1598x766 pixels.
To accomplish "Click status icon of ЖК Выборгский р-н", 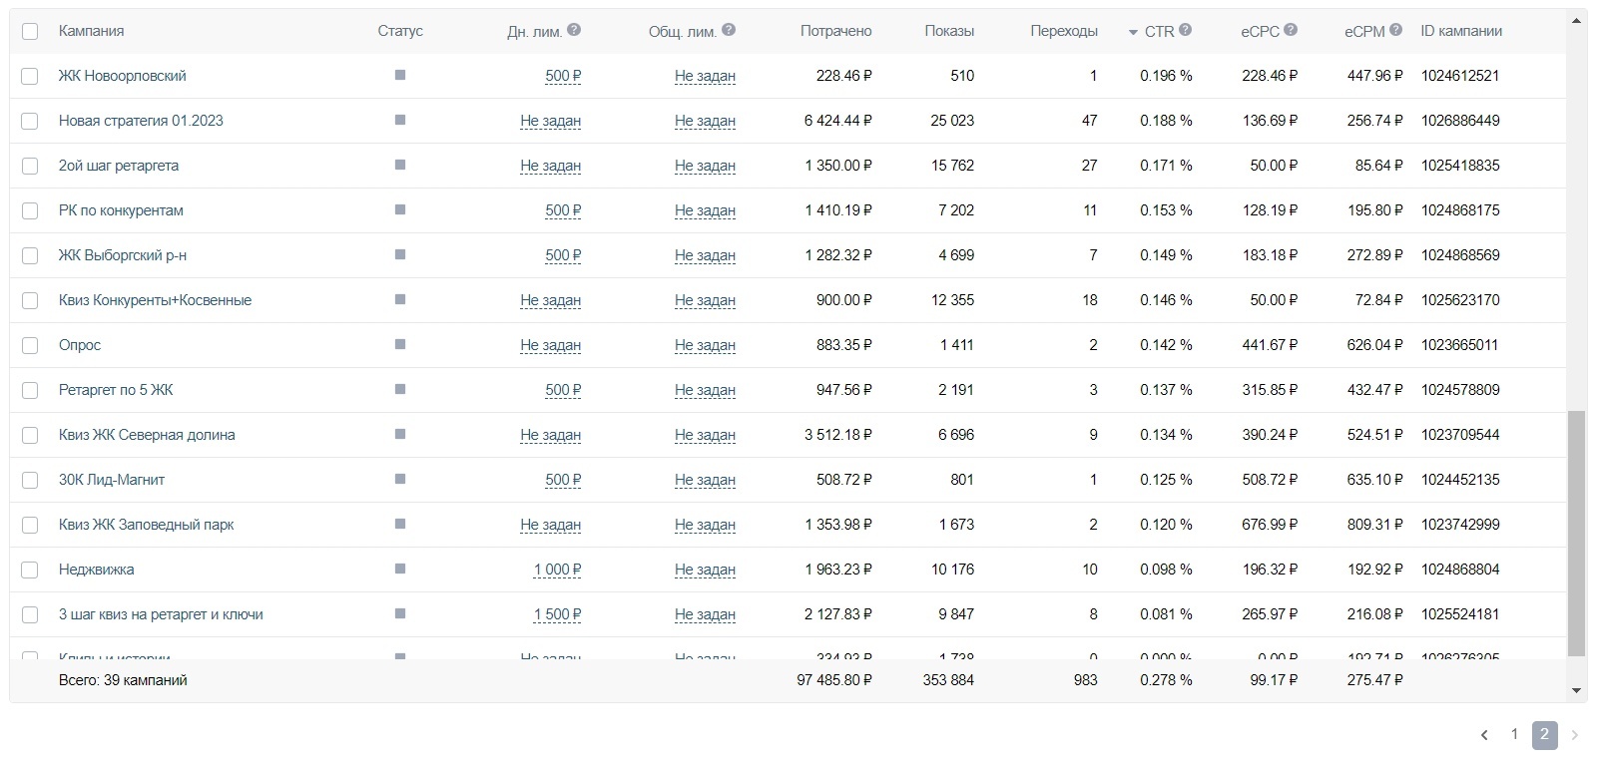I will (x=400, y=254).
